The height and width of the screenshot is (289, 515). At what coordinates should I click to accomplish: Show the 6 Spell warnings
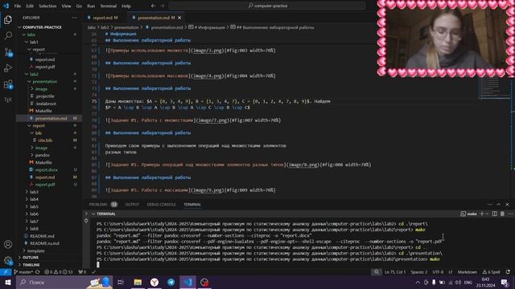pyautogui.click(x=491, y=272)
